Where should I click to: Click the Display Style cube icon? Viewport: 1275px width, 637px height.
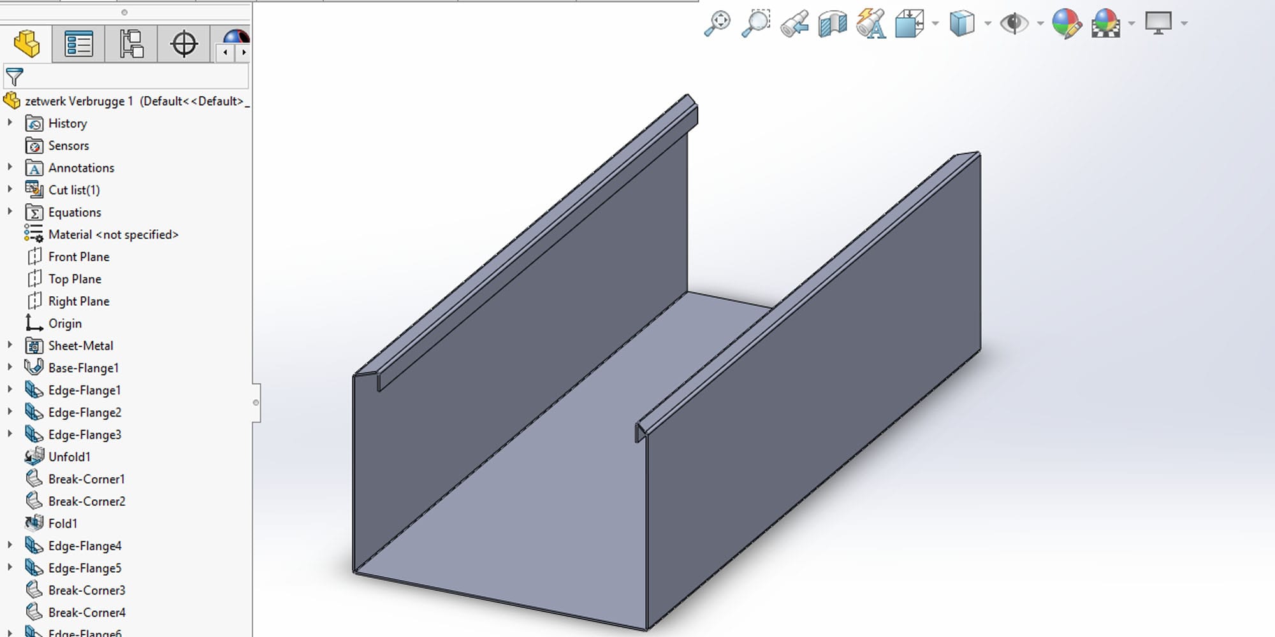pos(961,24)
